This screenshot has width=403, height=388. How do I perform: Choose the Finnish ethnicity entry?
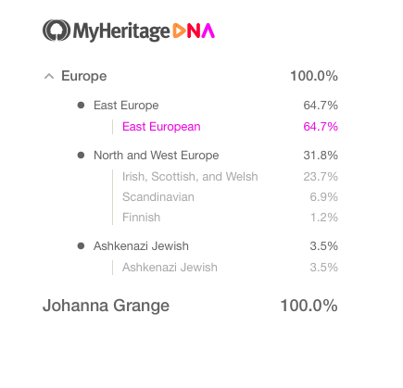point(141,218)
